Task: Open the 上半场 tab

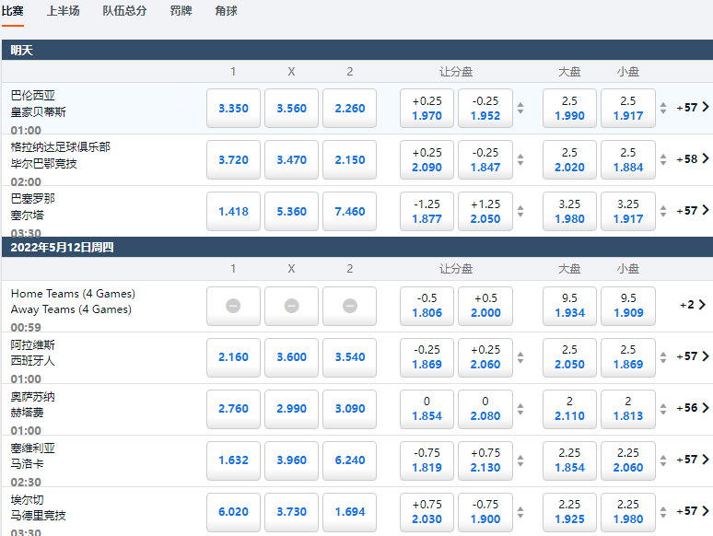Action: coord(63,11)
